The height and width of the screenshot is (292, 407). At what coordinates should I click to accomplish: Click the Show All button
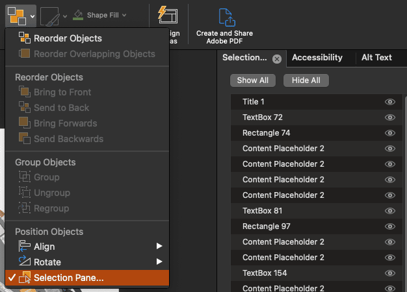pos(252,80)
